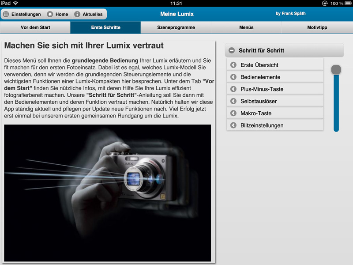Click arrow icon beside Blitzeinstellungen
The height and width of the screenshot is (265, 353).
point(233,125)
